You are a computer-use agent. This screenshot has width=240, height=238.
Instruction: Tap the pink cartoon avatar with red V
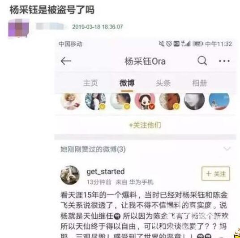coord(145,101)
